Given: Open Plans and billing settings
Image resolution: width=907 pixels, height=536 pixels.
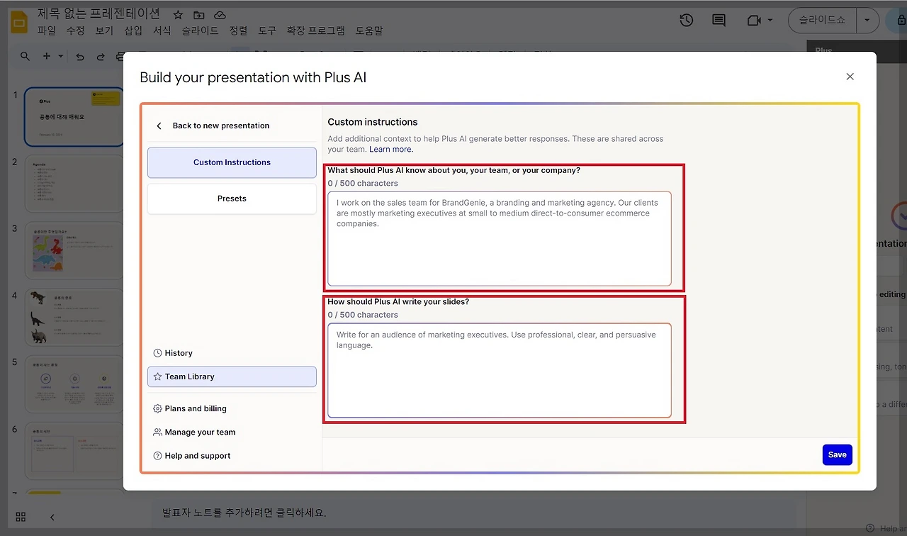Looking at the screenshot, I should (x=190, y=408).
